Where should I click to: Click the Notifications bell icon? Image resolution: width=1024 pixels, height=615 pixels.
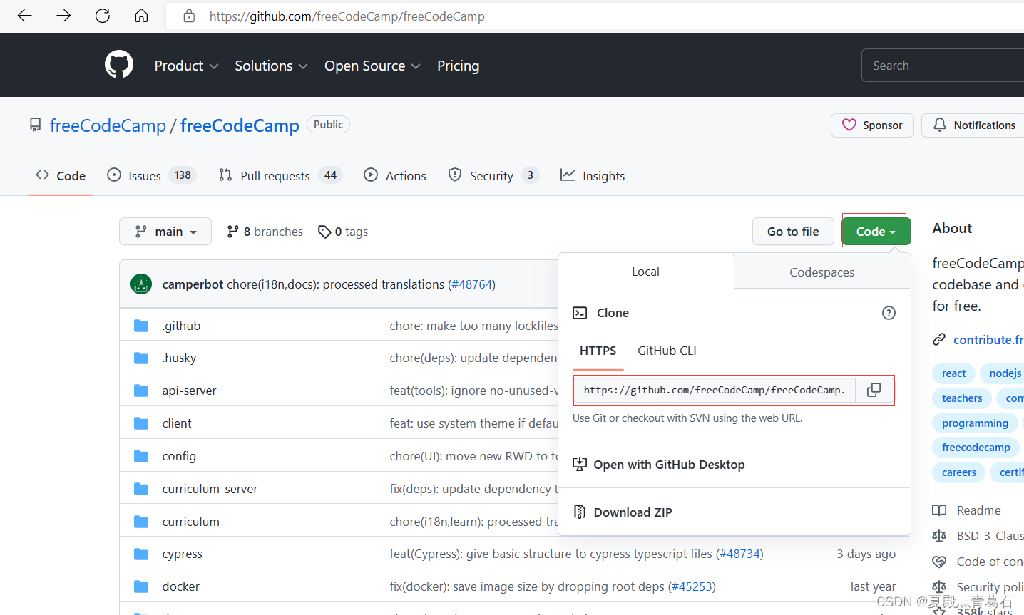tap(940, 125)
